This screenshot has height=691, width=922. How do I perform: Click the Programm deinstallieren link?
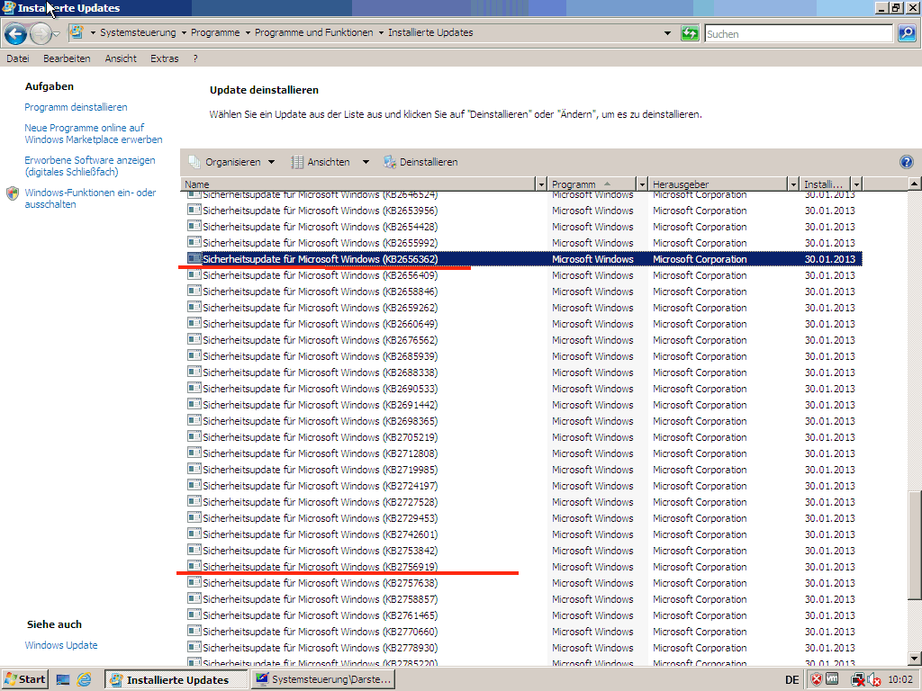tap(76, 107)
